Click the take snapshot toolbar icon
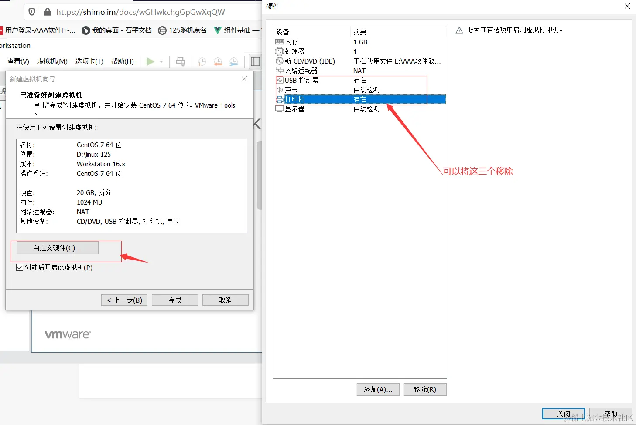 (x=202, y=62)
